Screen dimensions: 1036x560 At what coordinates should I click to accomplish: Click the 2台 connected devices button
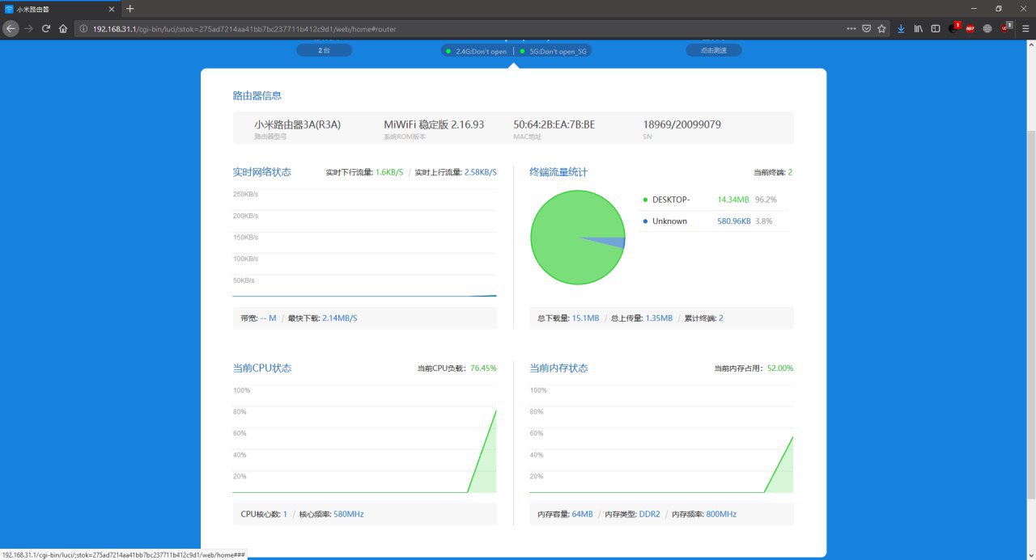pyautogui.click(x=324, y=50)
